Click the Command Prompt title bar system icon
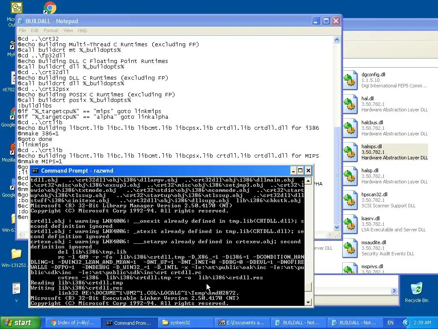The image size is (438, 329). coord(35,171)
